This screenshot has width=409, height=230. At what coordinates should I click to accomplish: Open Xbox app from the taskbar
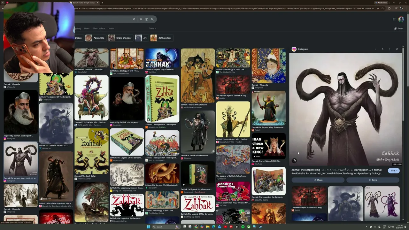click(x=249, y=227)
